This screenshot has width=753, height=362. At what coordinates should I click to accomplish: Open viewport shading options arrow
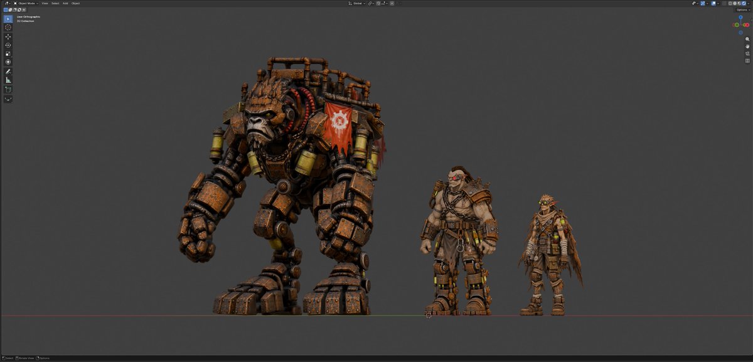click(749, 4)
